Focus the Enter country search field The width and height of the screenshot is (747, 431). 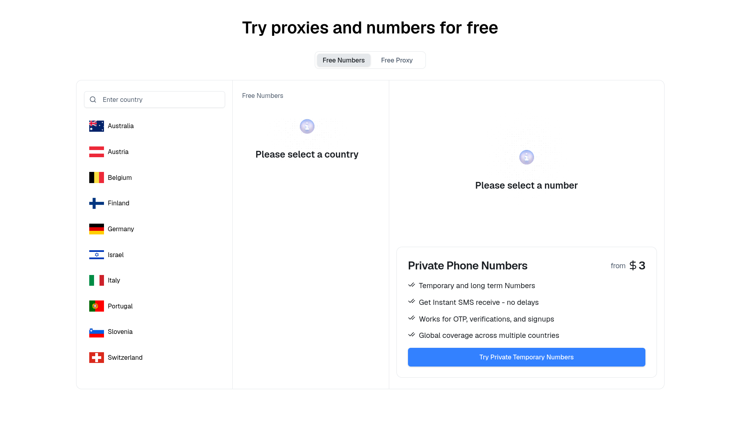[155, 99]
